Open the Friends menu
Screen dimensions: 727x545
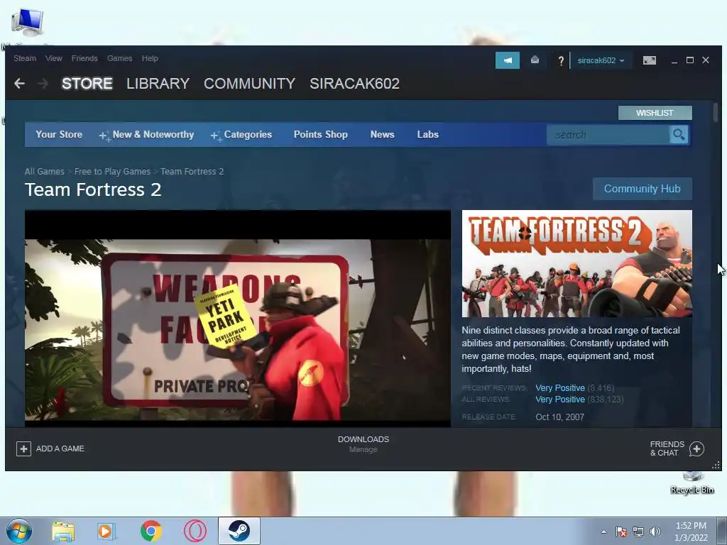pyautogui.click(x=84, y=58)
